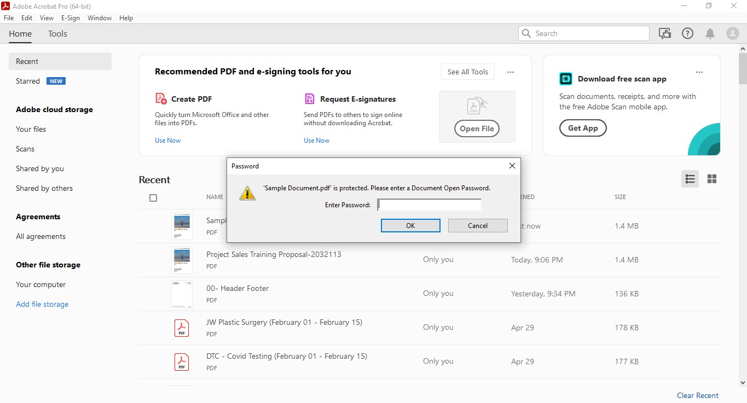Click the See All Tools button
This screenshot has width=747, height=403.
coord(467,72)
